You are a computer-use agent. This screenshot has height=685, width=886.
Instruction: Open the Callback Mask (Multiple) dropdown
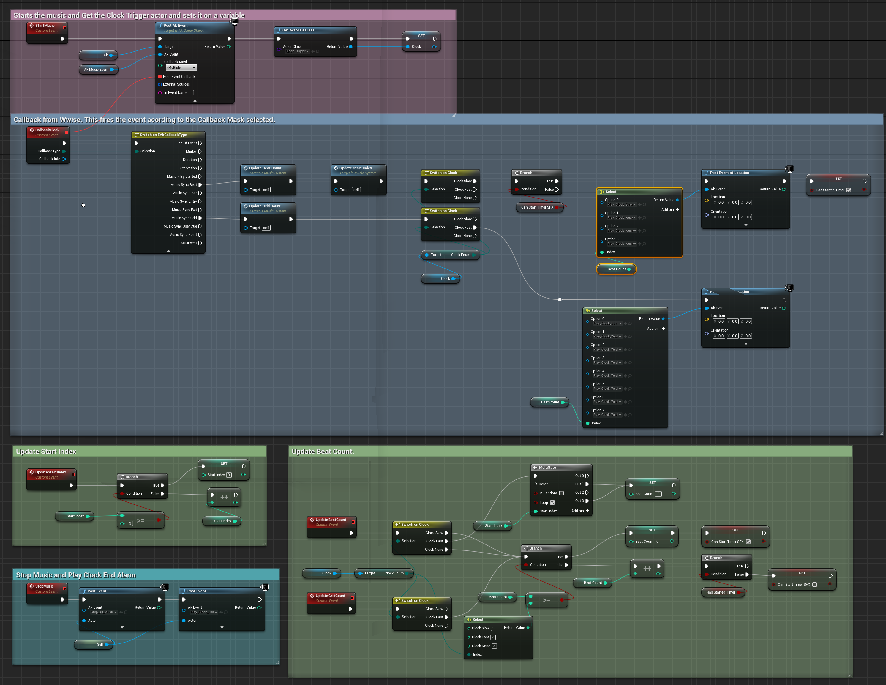pos(181,68)
